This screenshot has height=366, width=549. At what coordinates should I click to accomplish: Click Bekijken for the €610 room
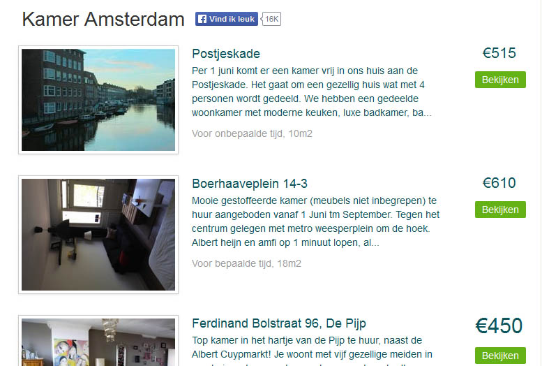pyautogui.click(x=500, y=210)
